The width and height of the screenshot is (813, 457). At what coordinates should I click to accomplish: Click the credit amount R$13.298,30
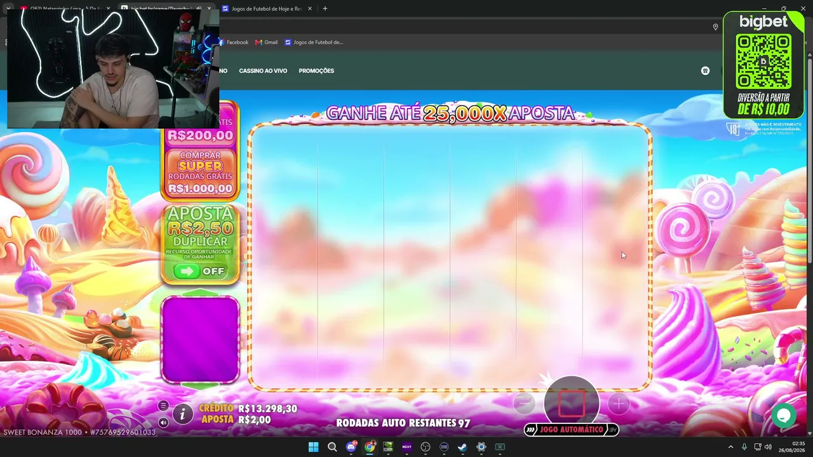coord(267,409)
